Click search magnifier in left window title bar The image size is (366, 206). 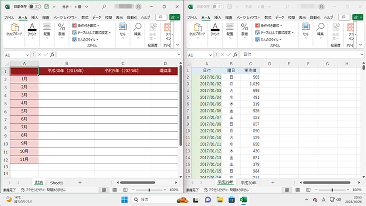(104, 7)
